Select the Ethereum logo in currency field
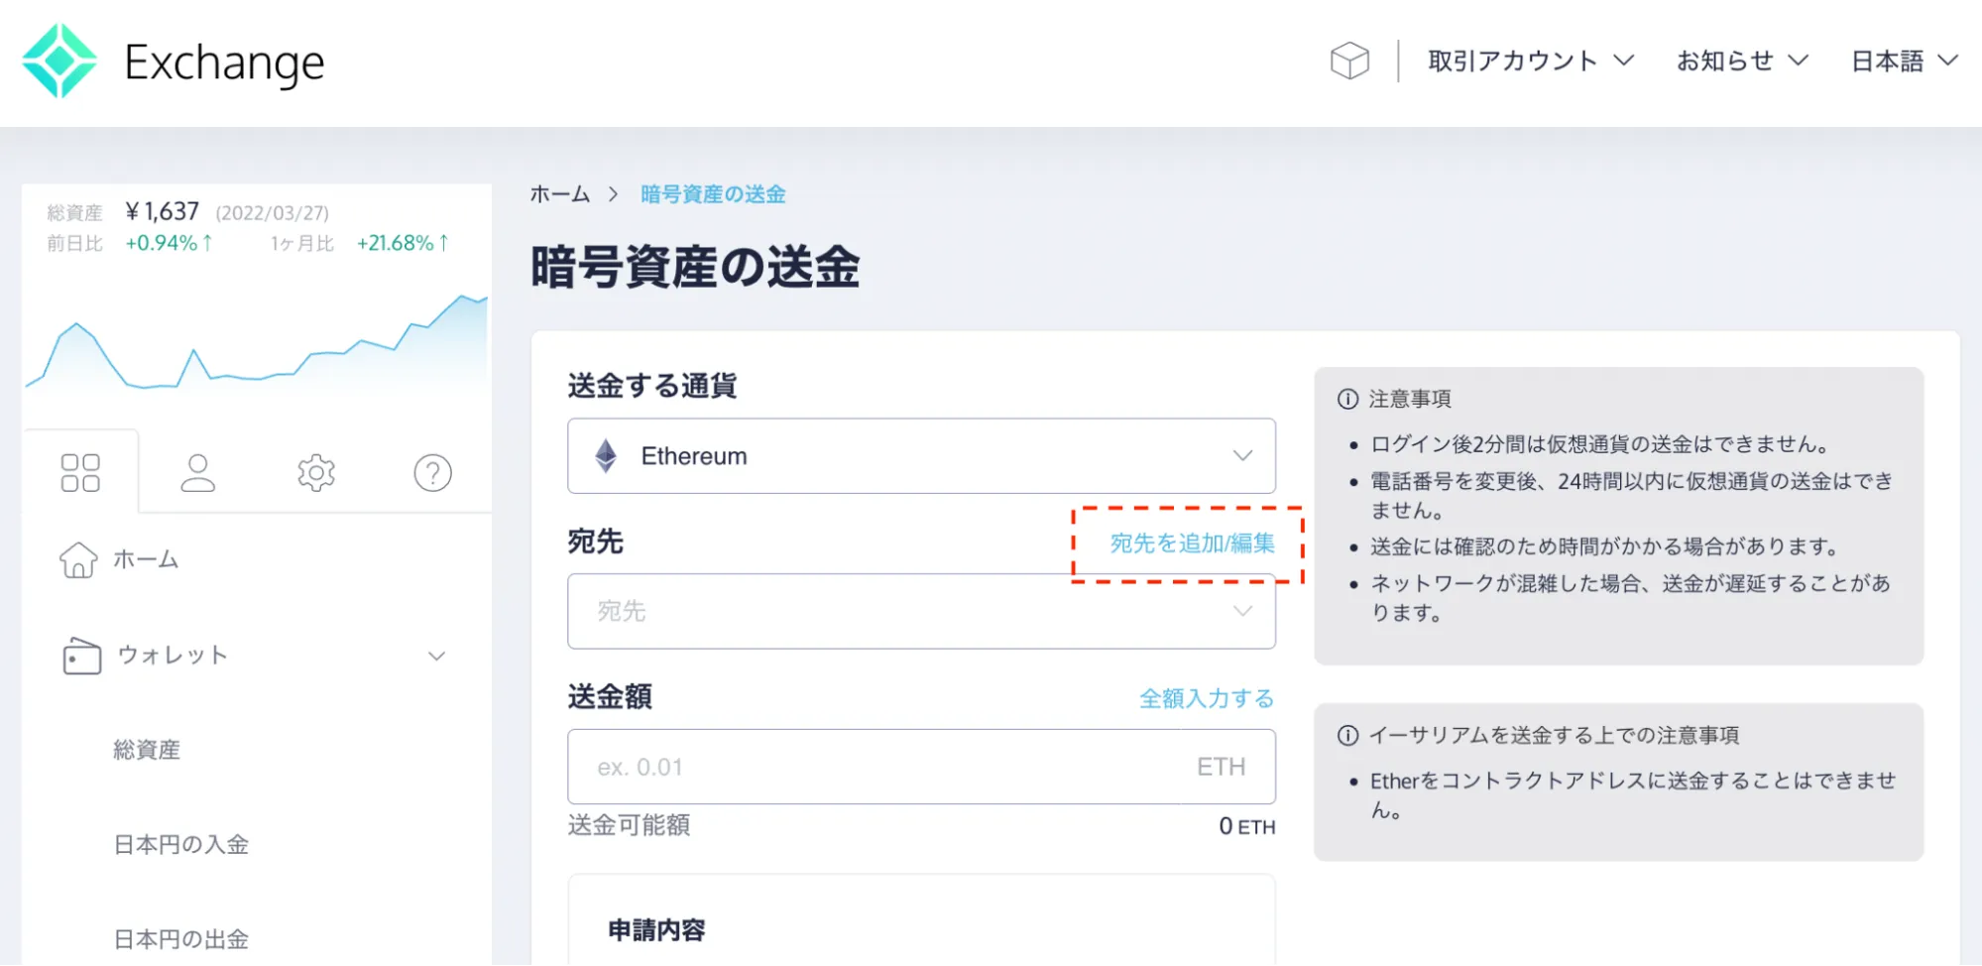Screen dimensions: 1982x966 [x=607, y=455]
